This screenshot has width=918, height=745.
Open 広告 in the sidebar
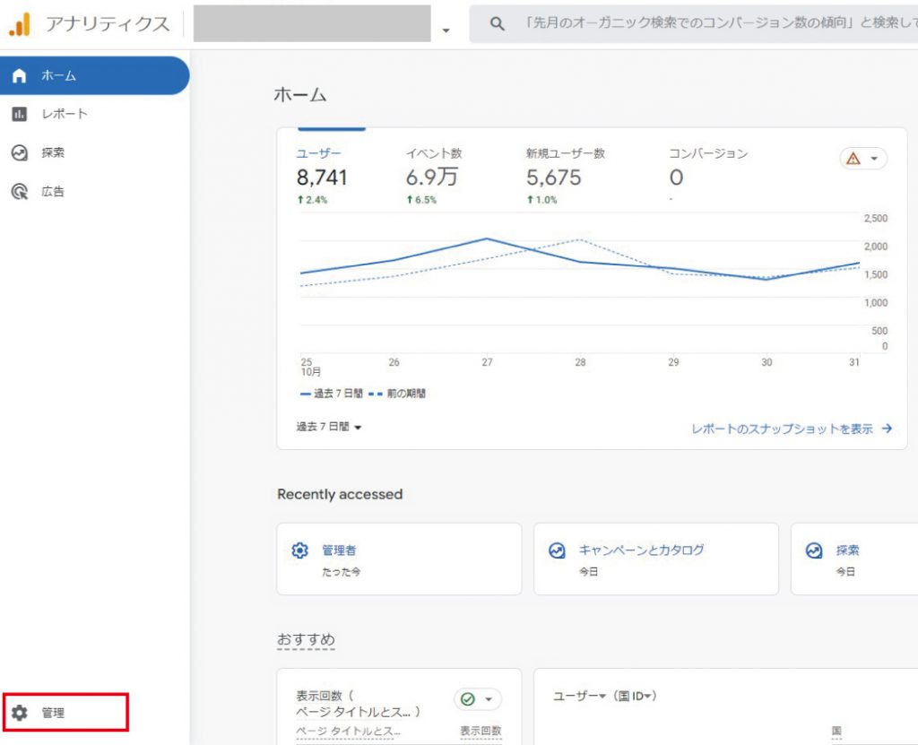94,192
